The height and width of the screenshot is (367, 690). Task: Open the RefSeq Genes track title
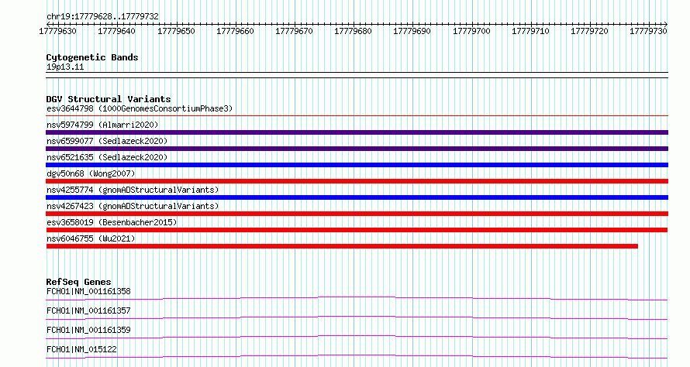79,282
